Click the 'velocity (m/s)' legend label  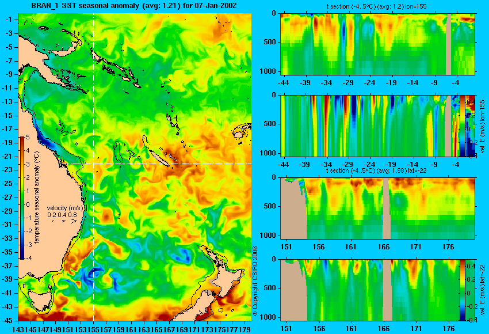(x=65, y=208)
